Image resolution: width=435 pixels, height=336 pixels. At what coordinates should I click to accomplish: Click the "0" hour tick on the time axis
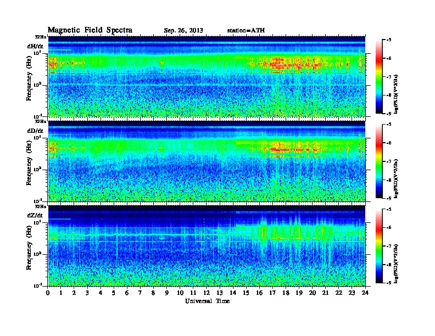(x=48, y=293)
